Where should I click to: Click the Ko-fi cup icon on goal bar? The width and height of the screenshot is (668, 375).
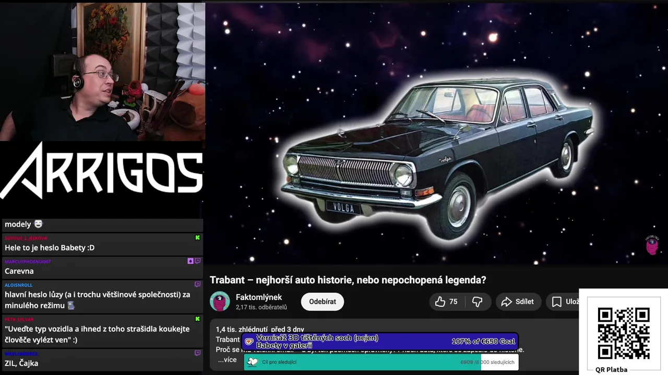point(249,342)
